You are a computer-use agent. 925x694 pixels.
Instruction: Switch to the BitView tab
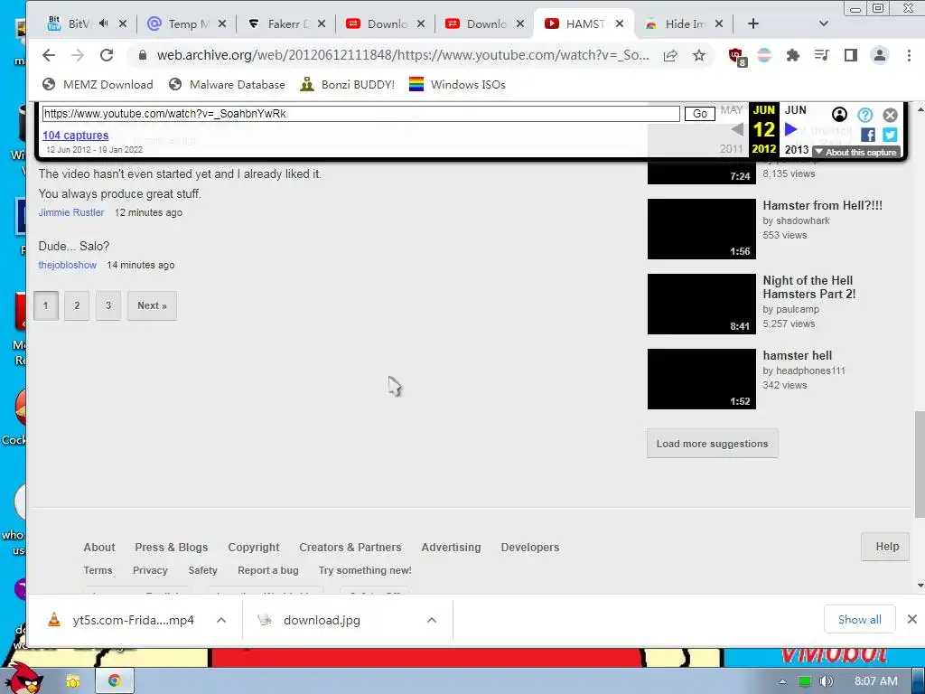click(79, 23)
